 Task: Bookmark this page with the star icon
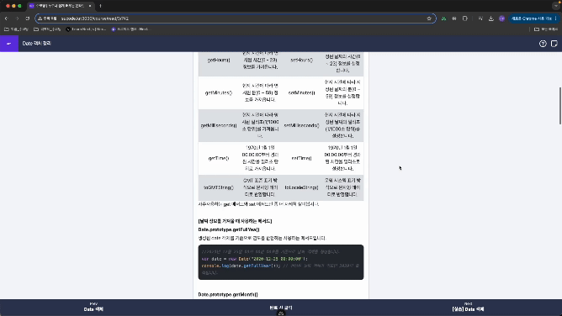[x=429, y=18]
